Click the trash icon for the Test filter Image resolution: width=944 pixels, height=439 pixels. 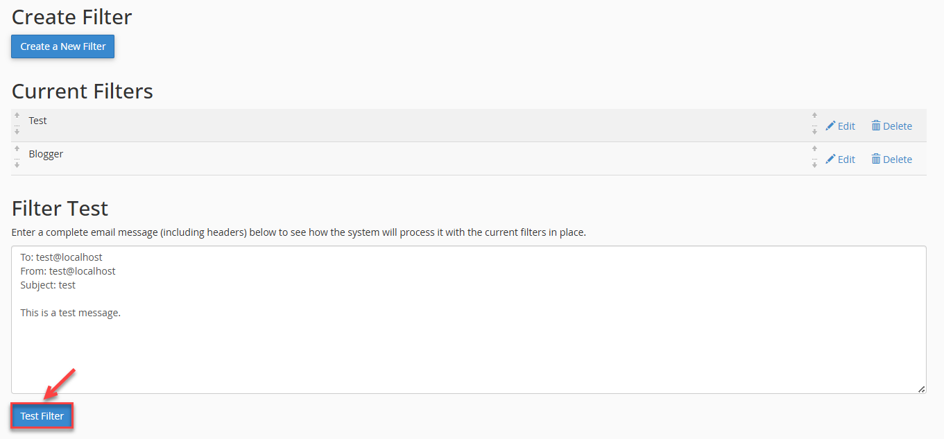[876, 126]
